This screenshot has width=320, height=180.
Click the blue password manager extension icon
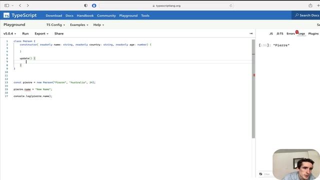click(x=94, y=5)
